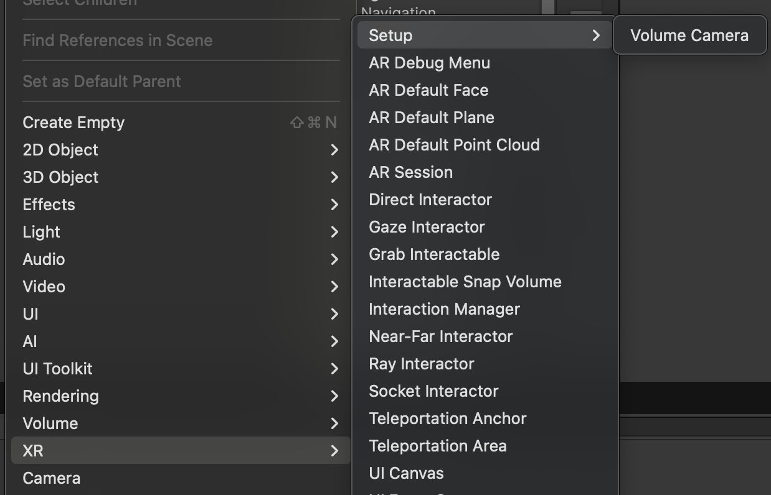Viewport: 771px width, 495px height.
Task: Open the 2D Object submenu arrow
Action: [334, 150]
